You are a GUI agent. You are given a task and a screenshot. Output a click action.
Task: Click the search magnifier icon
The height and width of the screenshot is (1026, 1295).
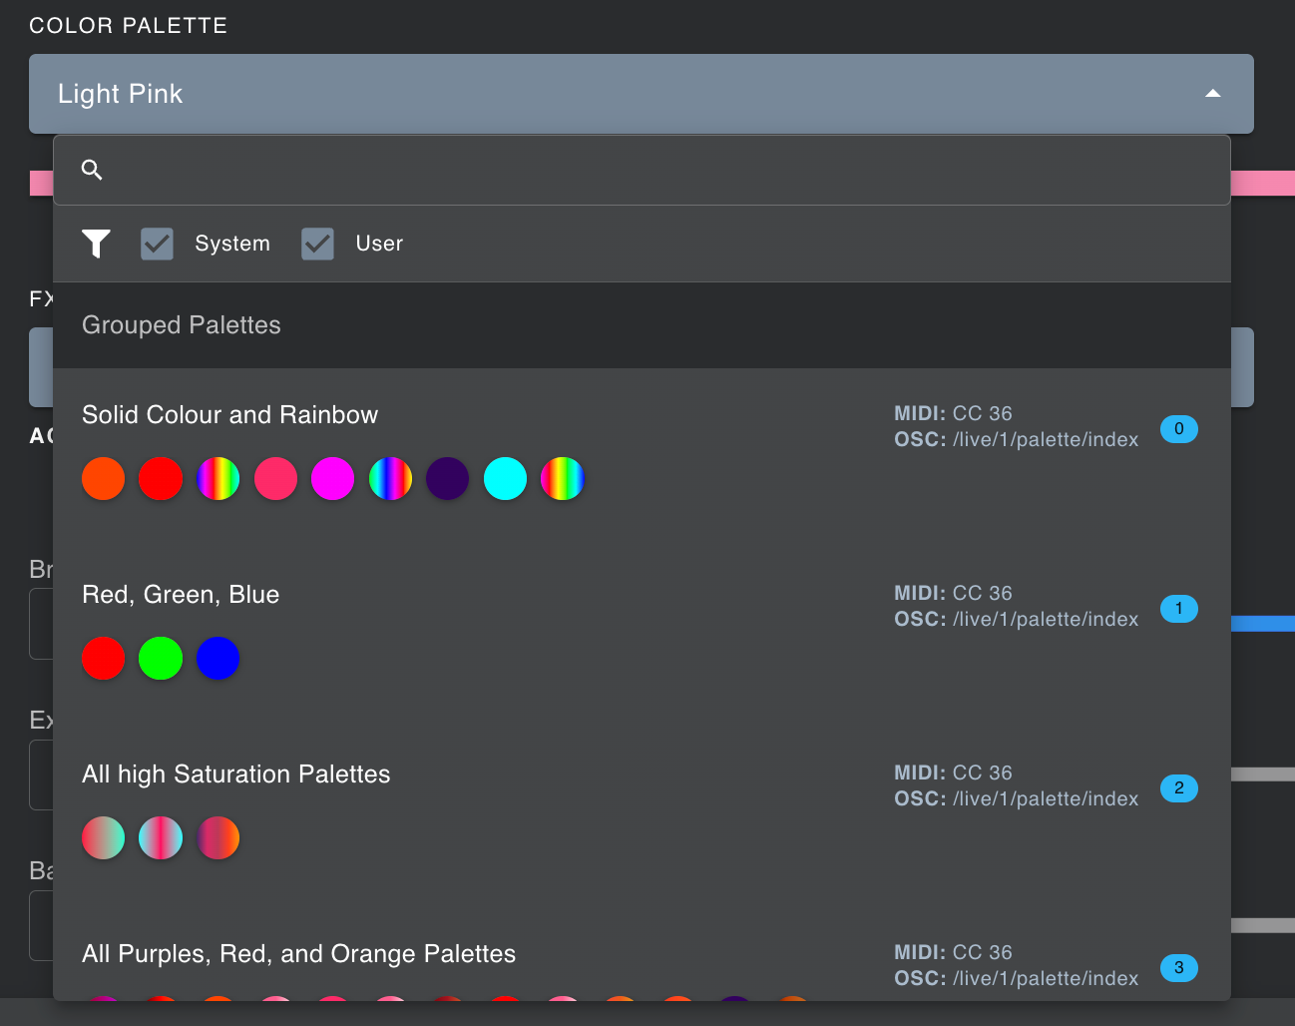point(92,170)
